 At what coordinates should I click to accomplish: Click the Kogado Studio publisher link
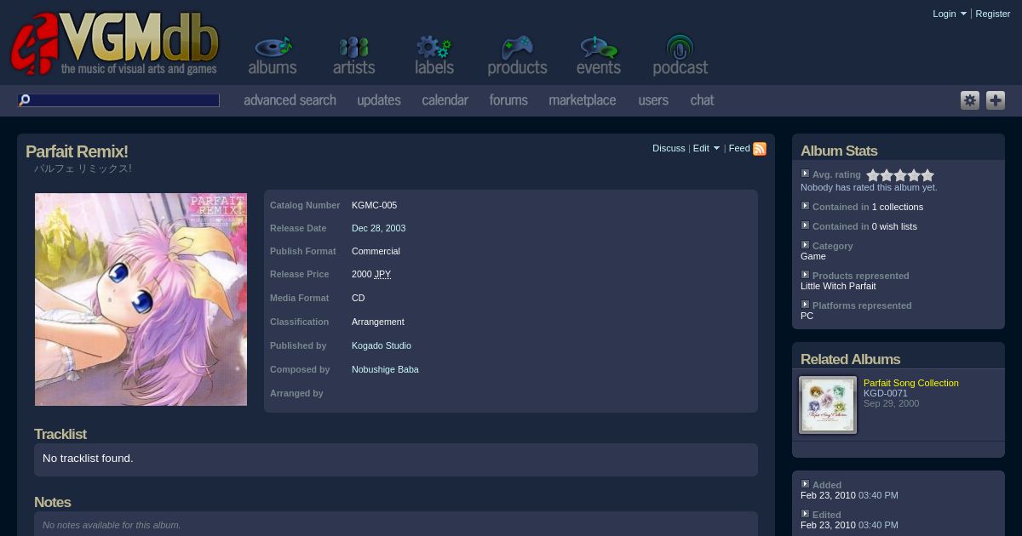381,345
